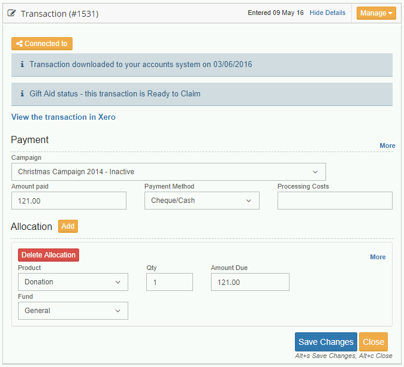Click the Entered 09 May 16 text
Image resolution: width=404 pixels, height=367 pixels.
pyautogui.click(x=276, y=13)
